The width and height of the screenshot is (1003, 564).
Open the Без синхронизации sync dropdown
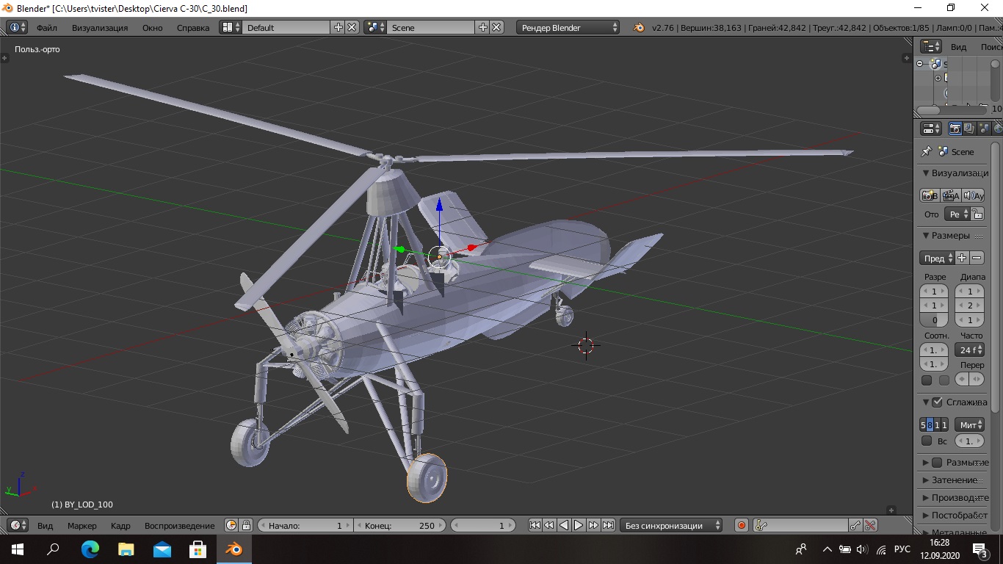(x=671, y=525)
